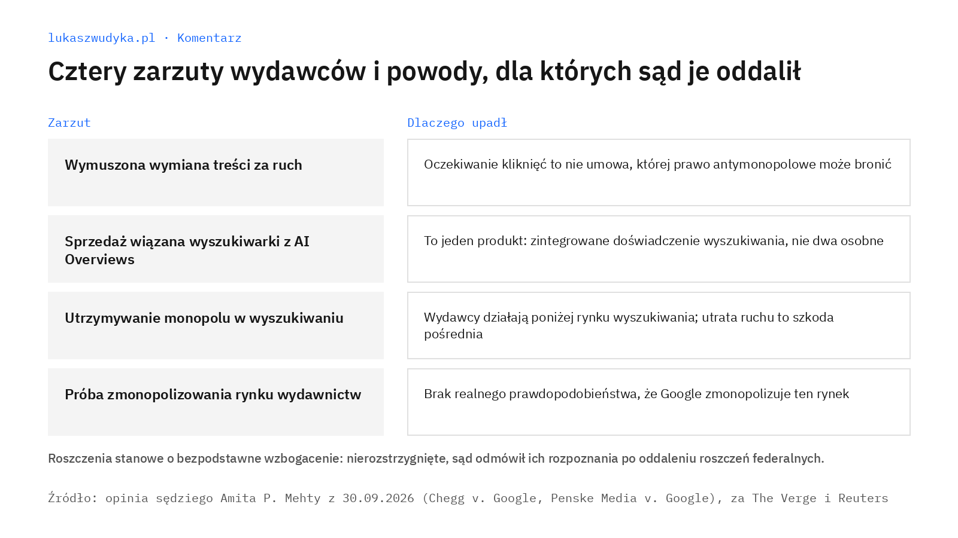Click the 'Oczekiwanie kliknięć to nie umowa' explanation
Screen dimensions: 958x538
pos(659,173)
